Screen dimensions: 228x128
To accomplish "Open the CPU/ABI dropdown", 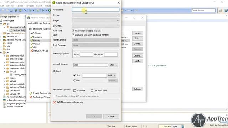I will [x=96, y=26].
